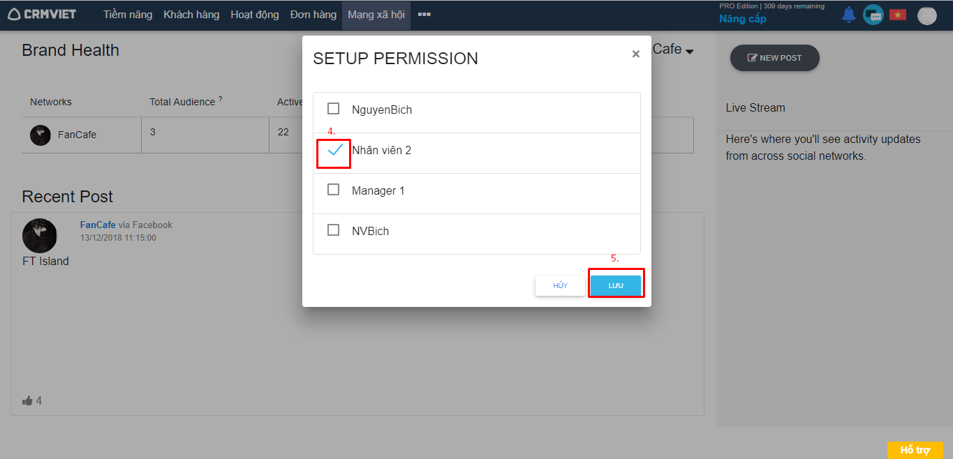Viewport: 953px width, 459px height.
Task: Expand the Cafe page dropdown arrow
Action: click(x=690, y=52)
